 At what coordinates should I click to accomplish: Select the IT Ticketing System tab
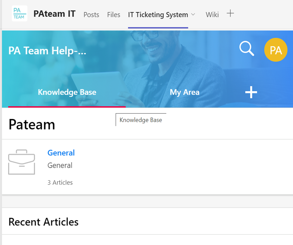(158, 15)
